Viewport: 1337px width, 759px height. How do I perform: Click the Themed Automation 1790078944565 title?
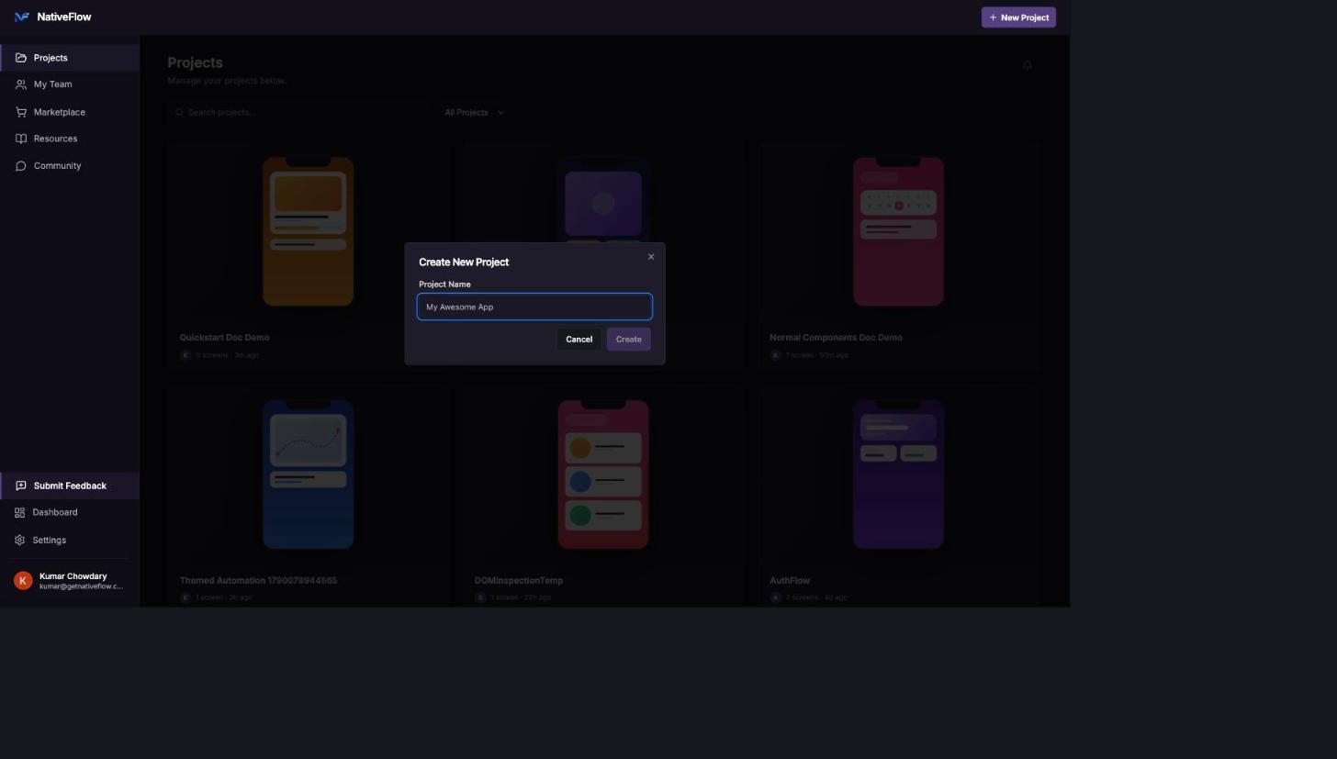click(x=258, y=581)
